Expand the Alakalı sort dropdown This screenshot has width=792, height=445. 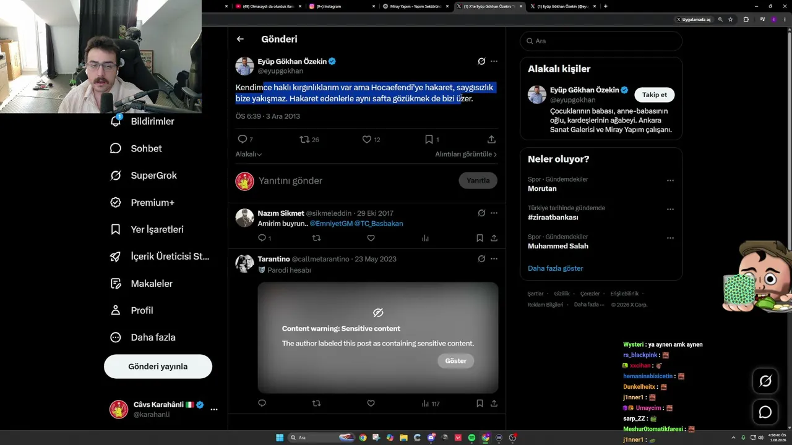[249, 155]
